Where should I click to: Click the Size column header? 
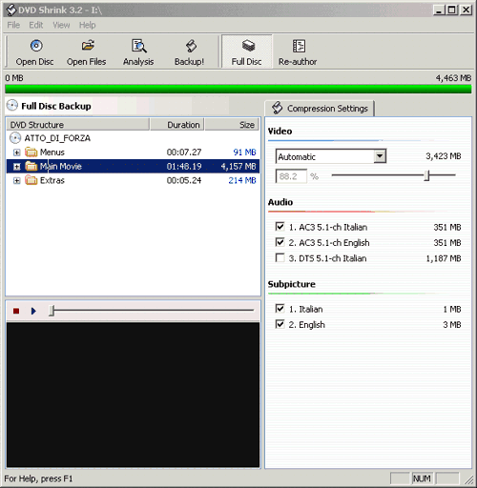(232, 125)
